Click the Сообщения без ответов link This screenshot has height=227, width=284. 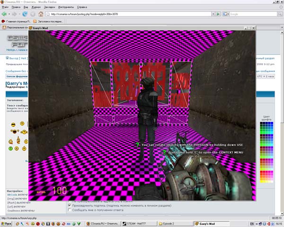[x=17, y=71]
